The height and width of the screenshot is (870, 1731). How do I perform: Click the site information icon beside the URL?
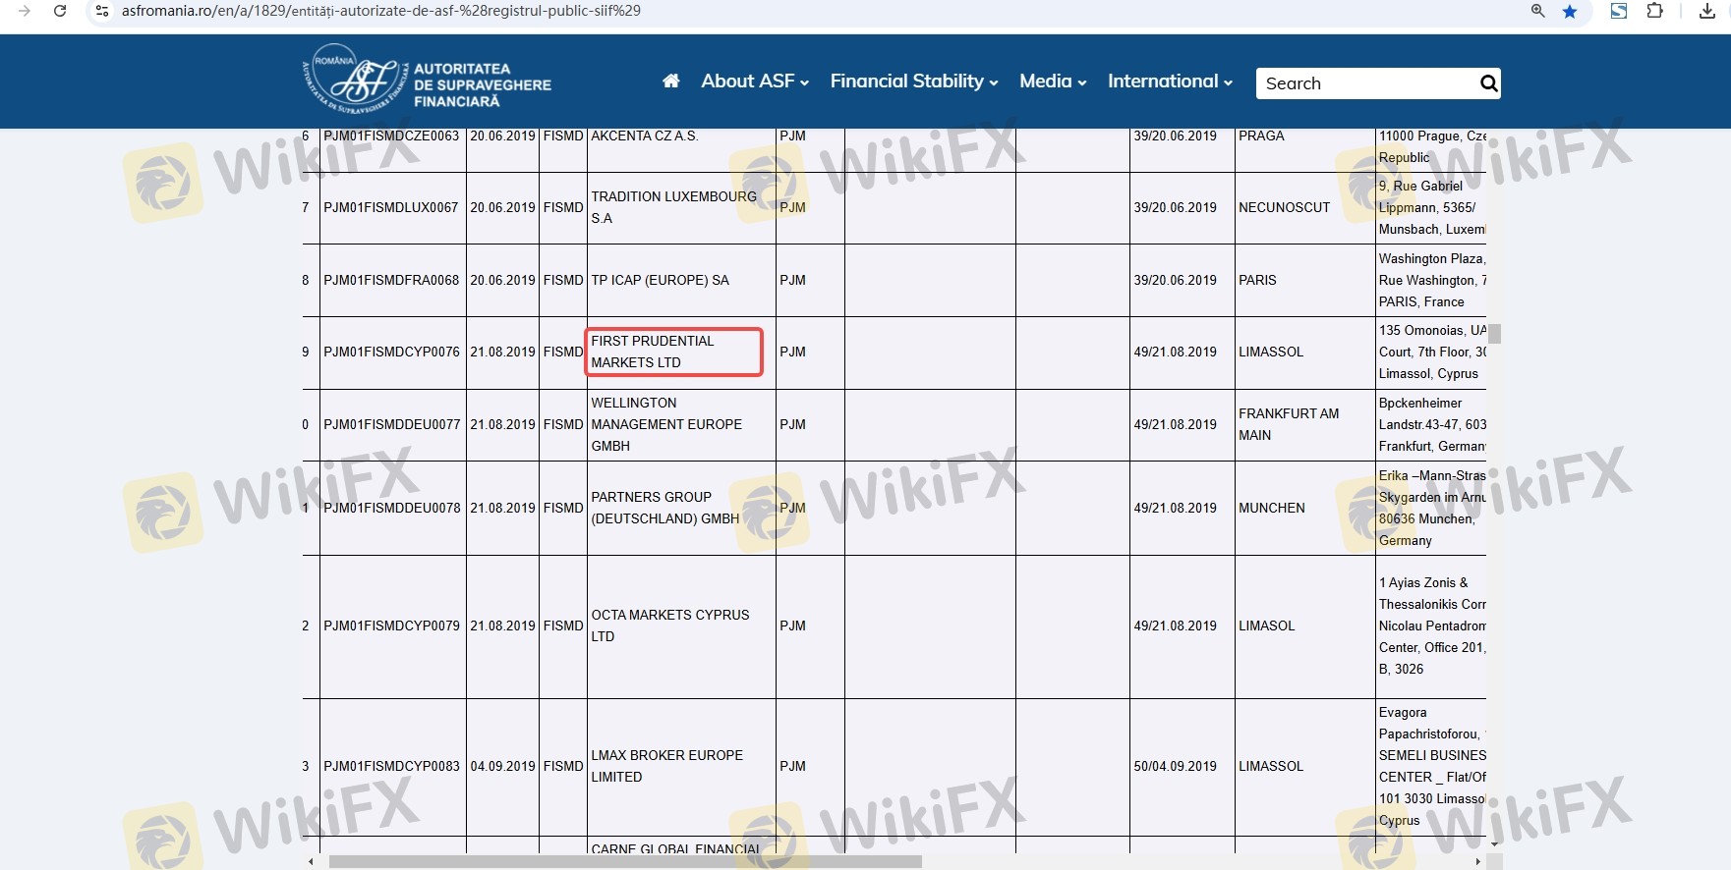pyautogui.click(x=101, y=11)
